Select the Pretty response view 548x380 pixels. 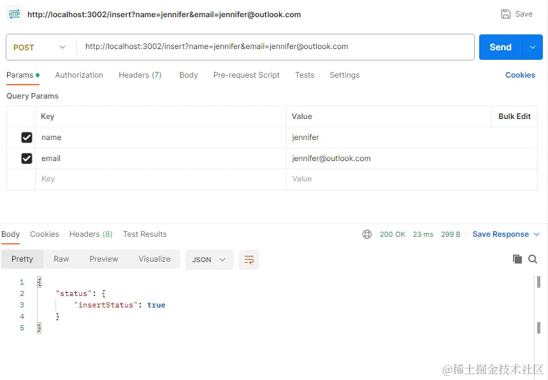pyautogui.click(x=22, y=259)
